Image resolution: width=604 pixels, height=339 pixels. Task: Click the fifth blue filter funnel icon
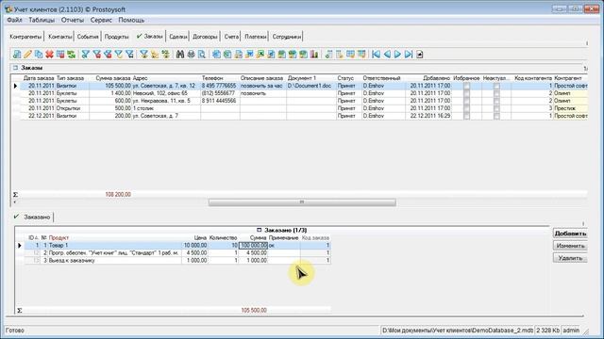(x=129, y=55)
